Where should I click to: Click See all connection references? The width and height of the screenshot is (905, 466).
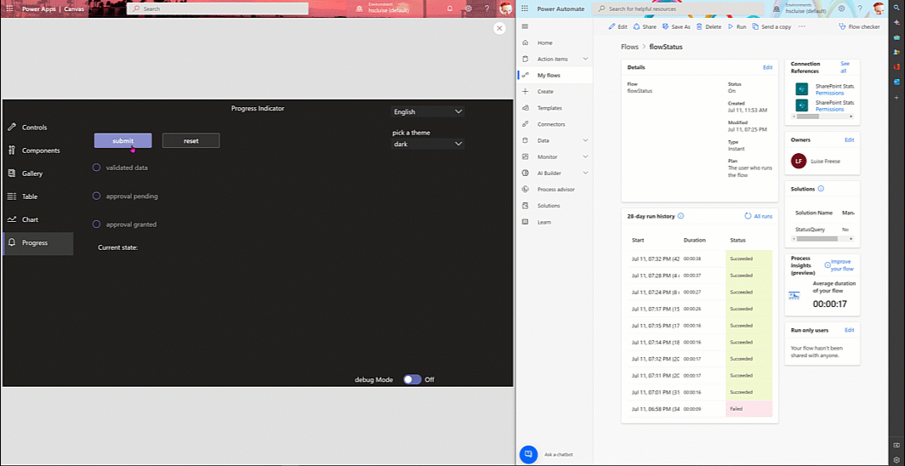coord(845,67)
